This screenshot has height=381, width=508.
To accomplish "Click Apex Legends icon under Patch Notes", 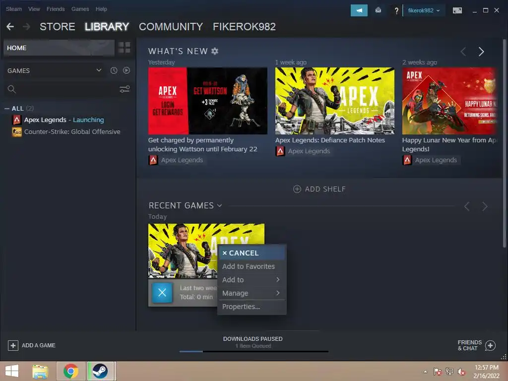I will pyautogui.click(x=280, y=151).
